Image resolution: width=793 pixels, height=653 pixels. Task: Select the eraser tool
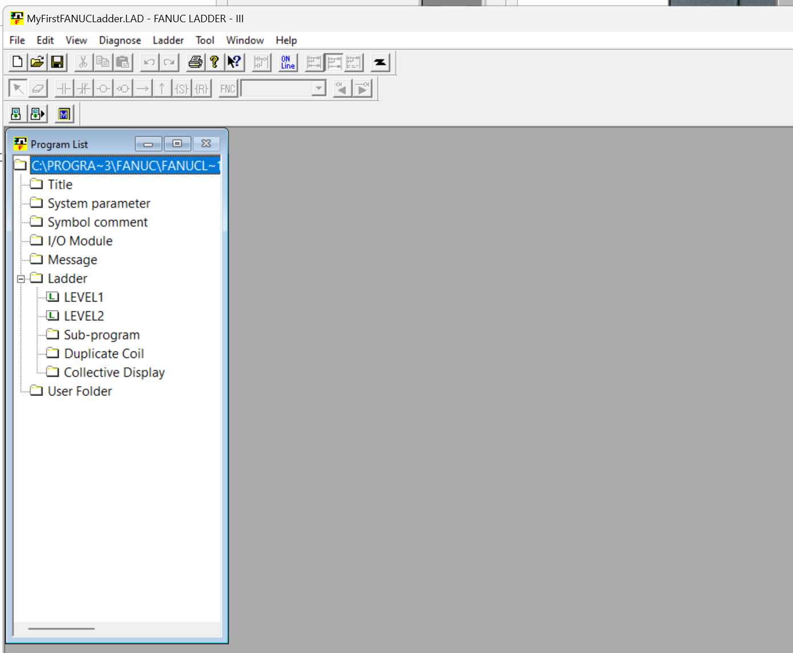coord(38,88)
